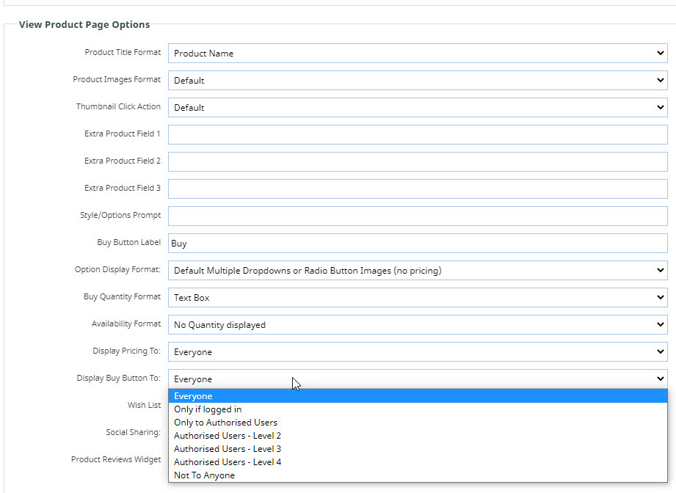Screen dimensions: 676x493
Task: Open the Thumbnail Click Action dropdown
Action: pos(418,107)
